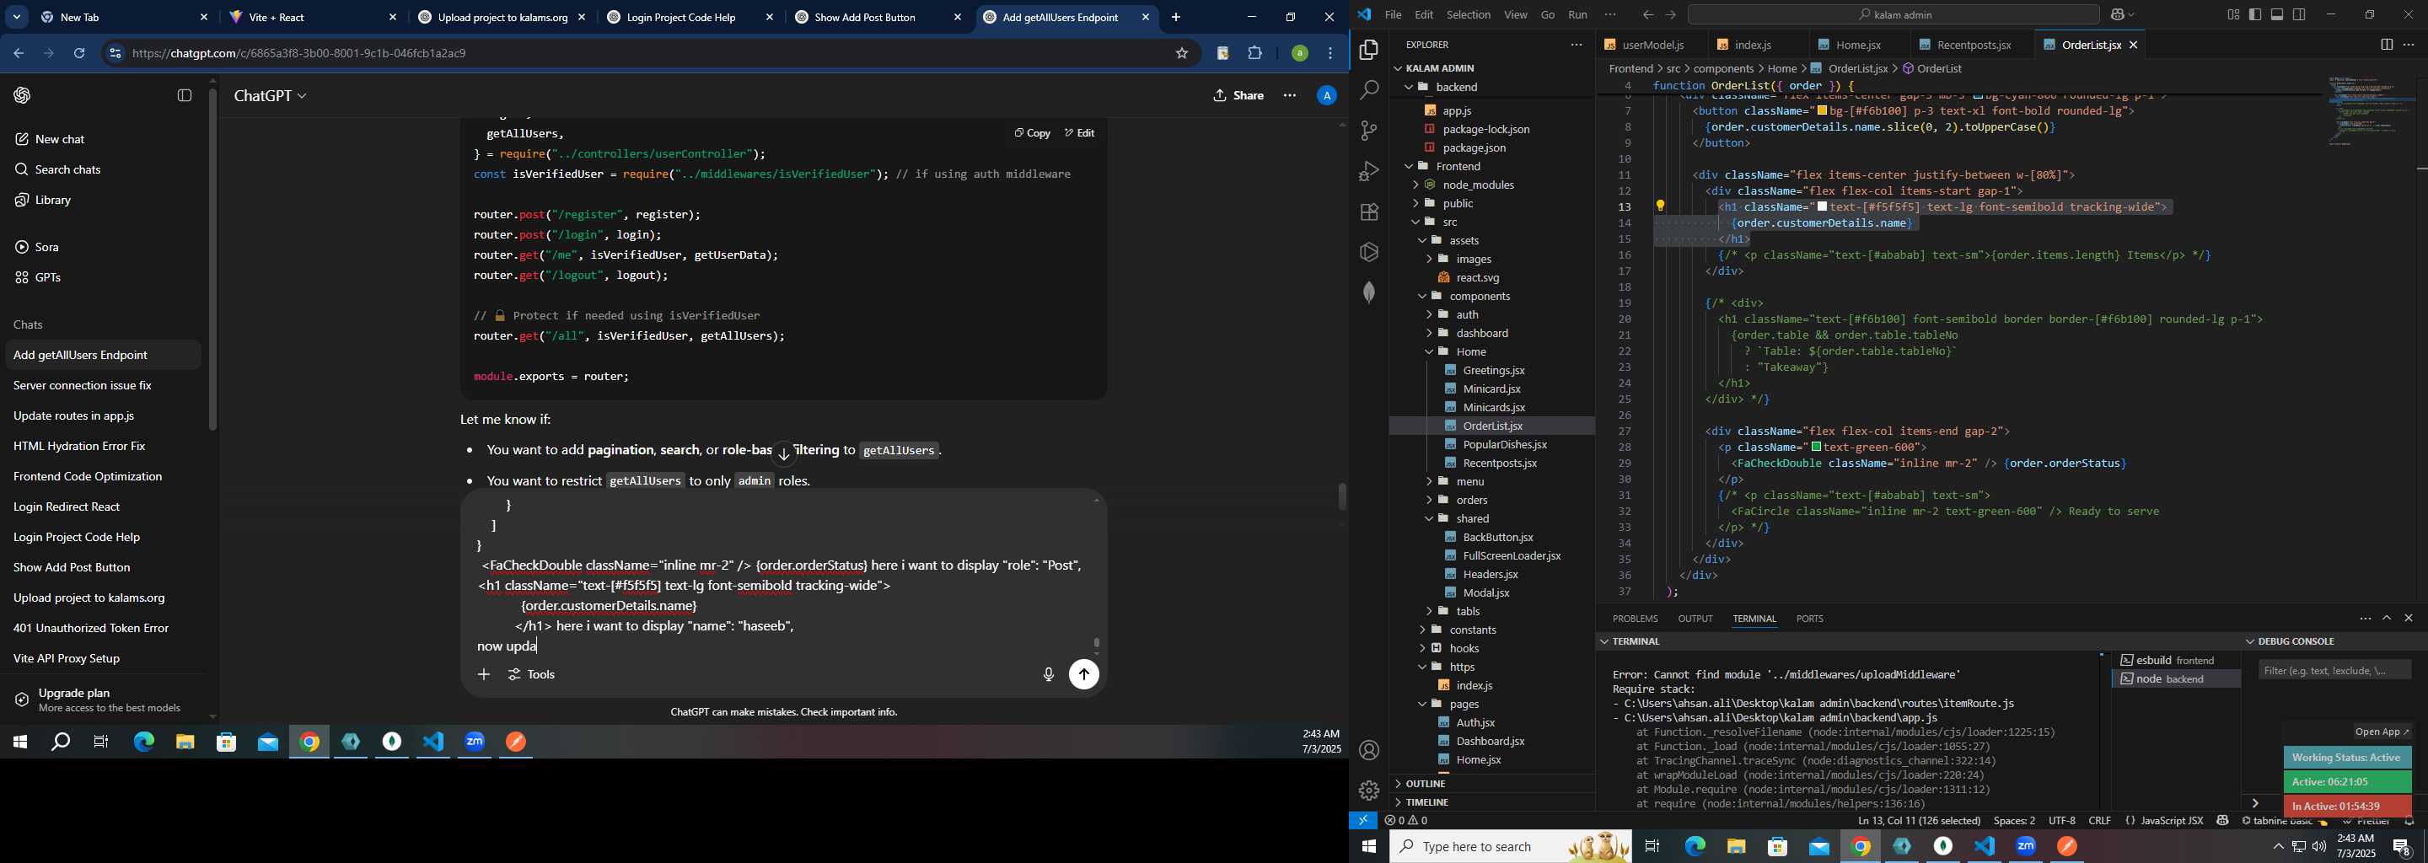Click Copy on the code block
Viewport: 2428px width, 863px height.
pyautogui.click(x=1032, y=134)
